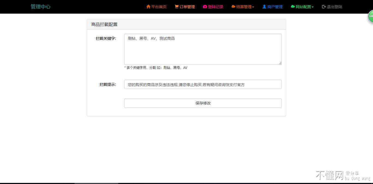Viewport: 373px width, 184px height.
Task: Expand the 网站配置 dropdown caret
Action: (313, 7)
